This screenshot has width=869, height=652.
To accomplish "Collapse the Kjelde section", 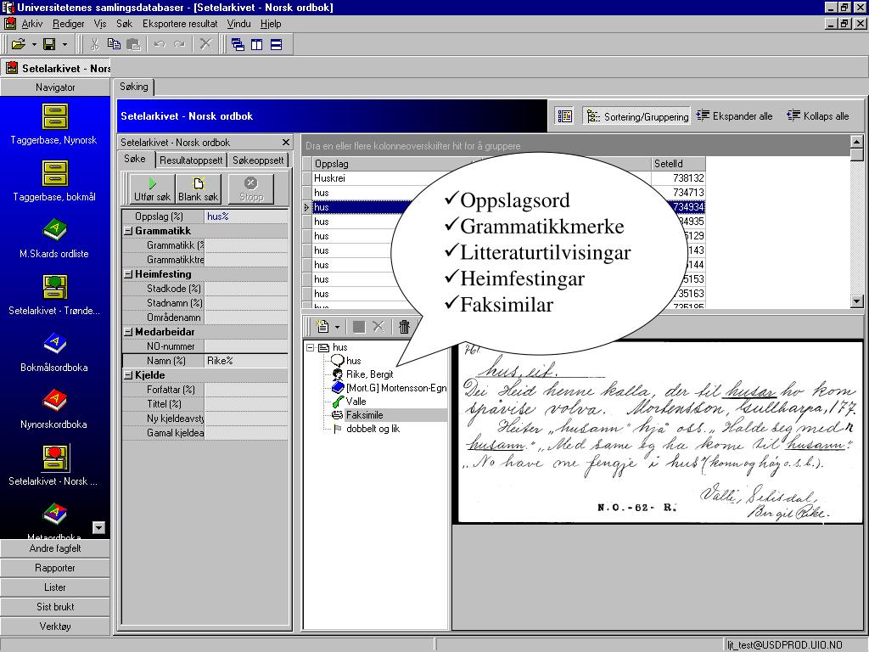I will tap(128, 374).
